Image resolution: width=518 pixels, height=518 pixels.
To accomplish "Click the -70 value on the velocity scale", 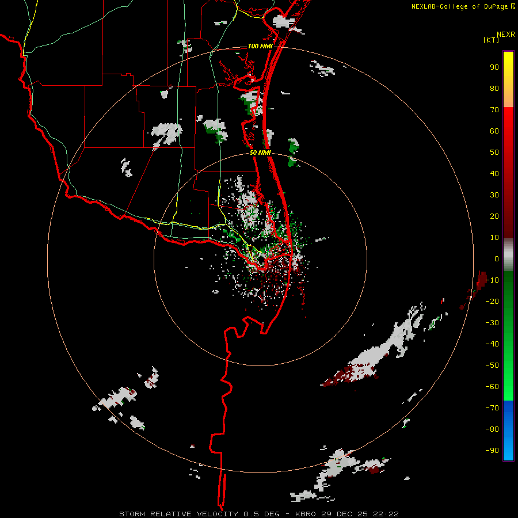I will click(x=492, y=408).
